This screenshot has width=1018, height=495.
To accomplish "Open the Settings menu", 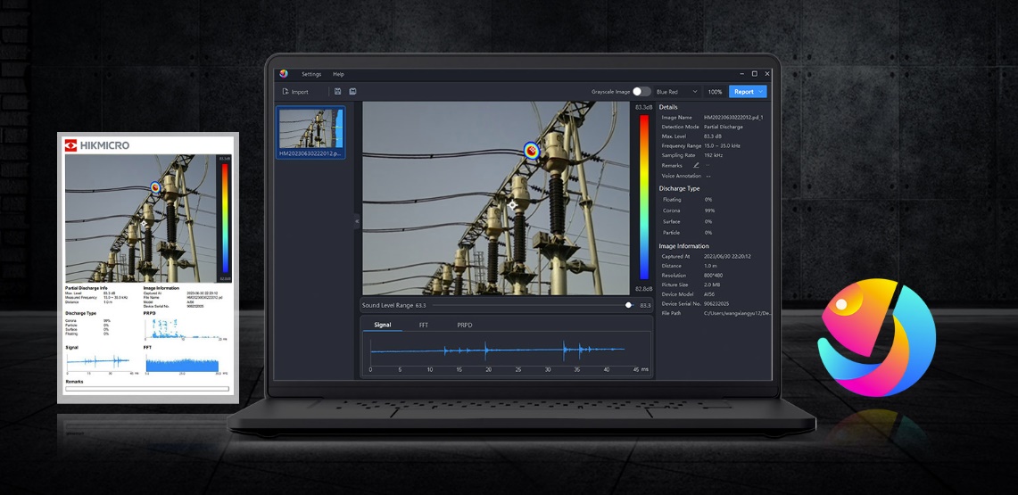I will pyautogui.click(x=310, y=74).
